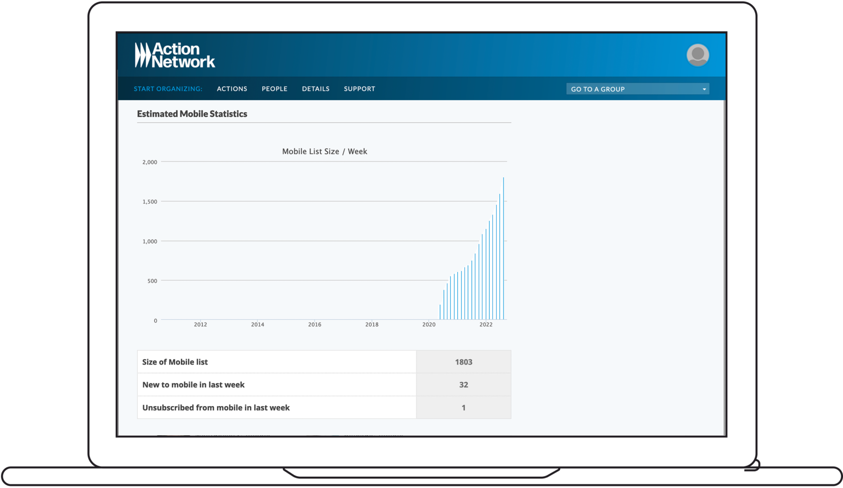Select the tallest bar in the chart

pyautogui.click(x=504, y=249)
